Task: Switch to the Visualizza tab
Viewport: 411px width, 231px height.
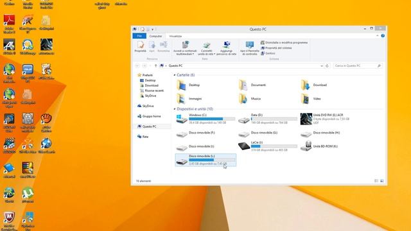Action: tap(175, 36)
